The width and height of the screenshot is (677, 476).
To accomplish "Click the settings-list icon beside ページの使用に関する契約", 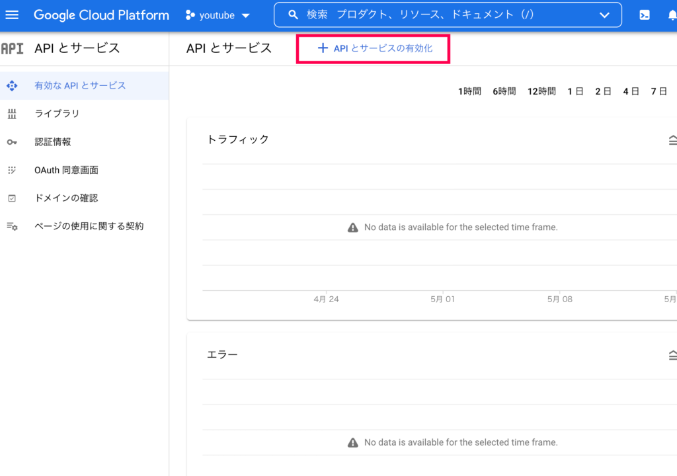I will [x=12, y=226].
